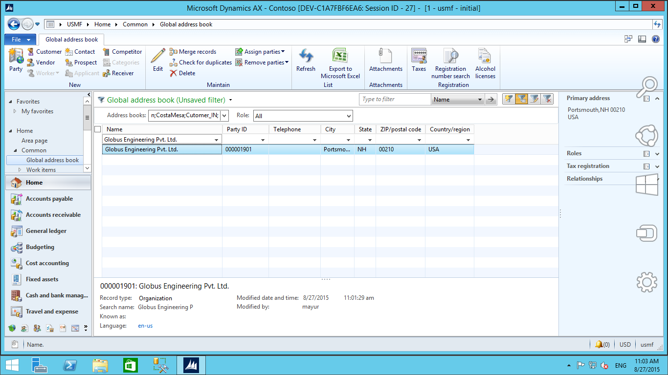668x375 pixels.
Task: Tick the select-all checkbox in grid header
Action: click(98, 129)
